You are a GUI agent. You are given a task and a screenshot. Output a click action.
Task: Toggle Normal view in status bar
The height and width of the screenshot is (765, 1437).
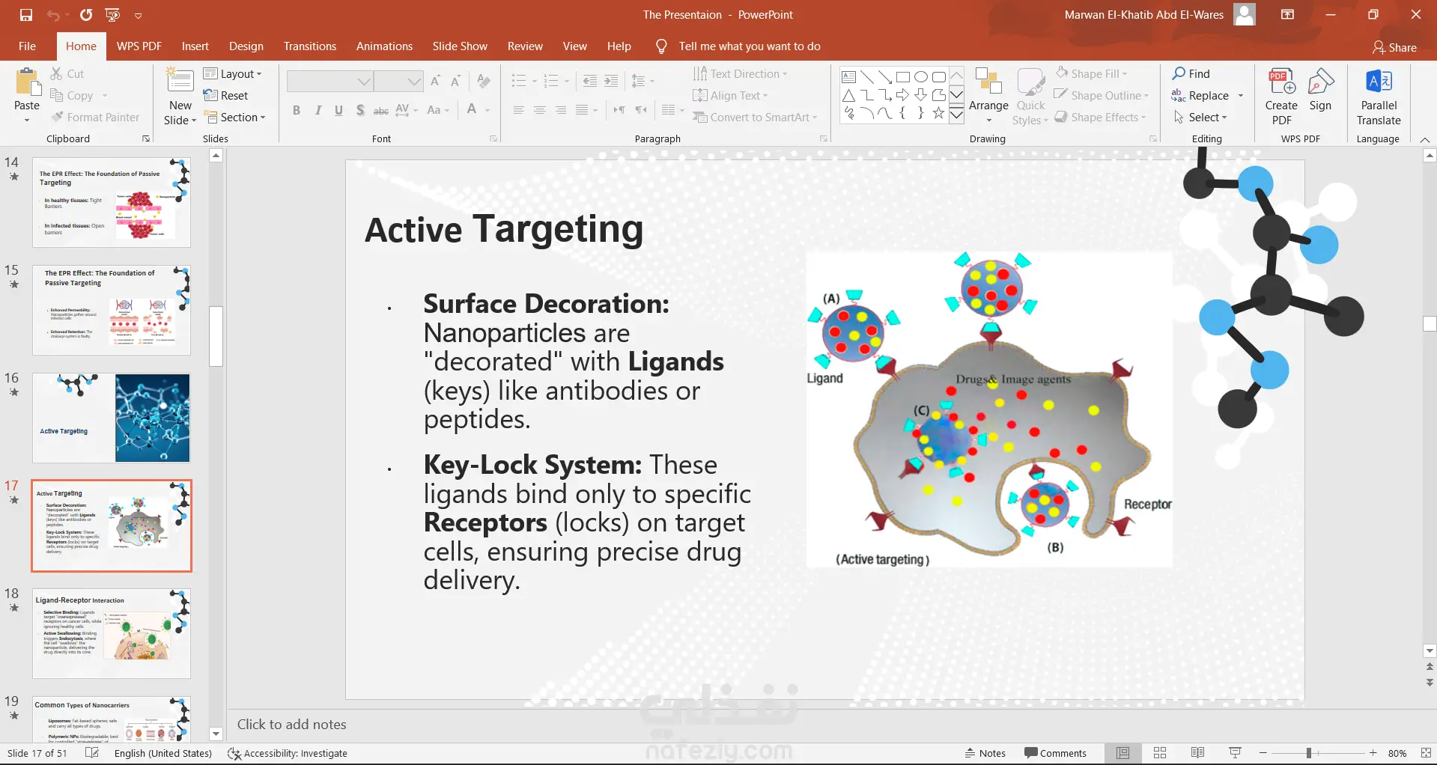[1122, 753]
